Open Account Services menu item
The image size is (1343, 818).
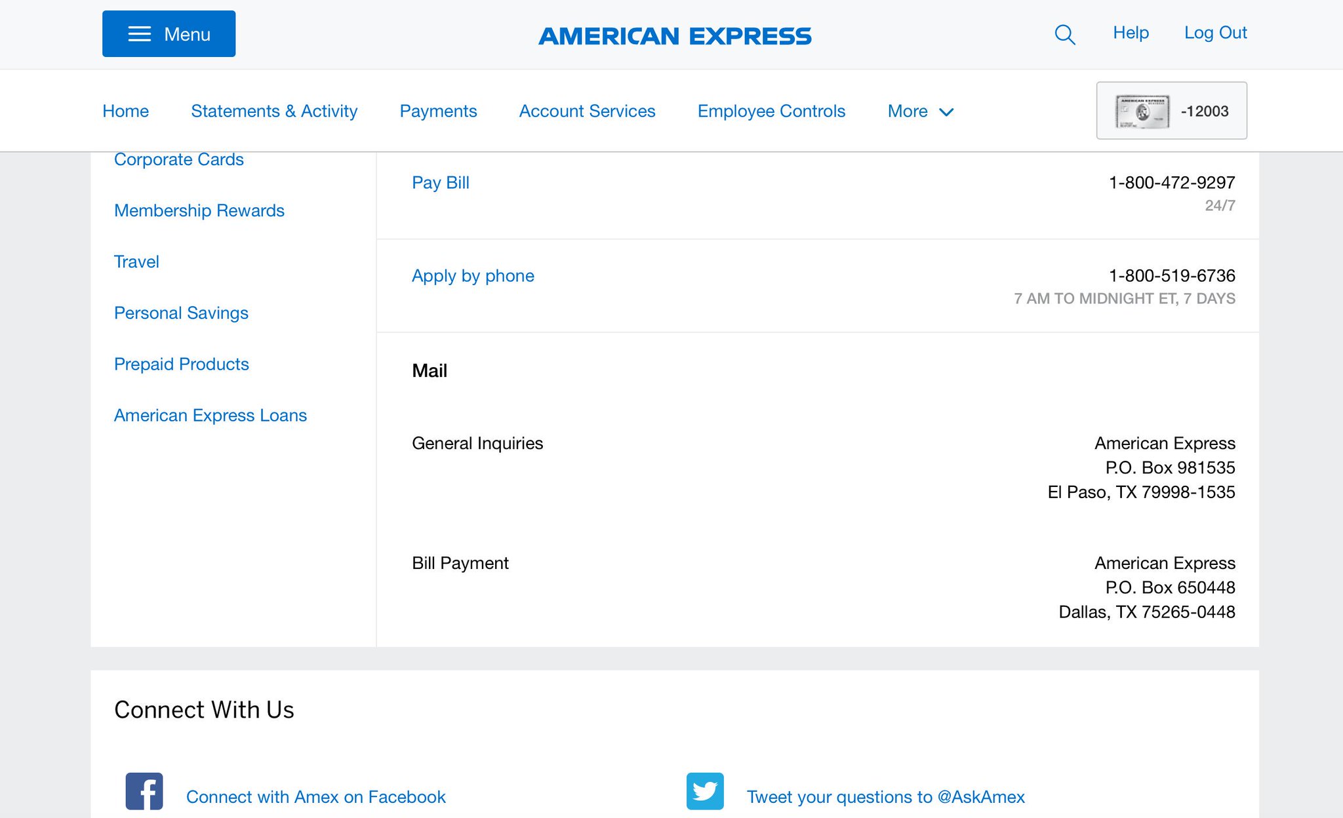[587, 111]
